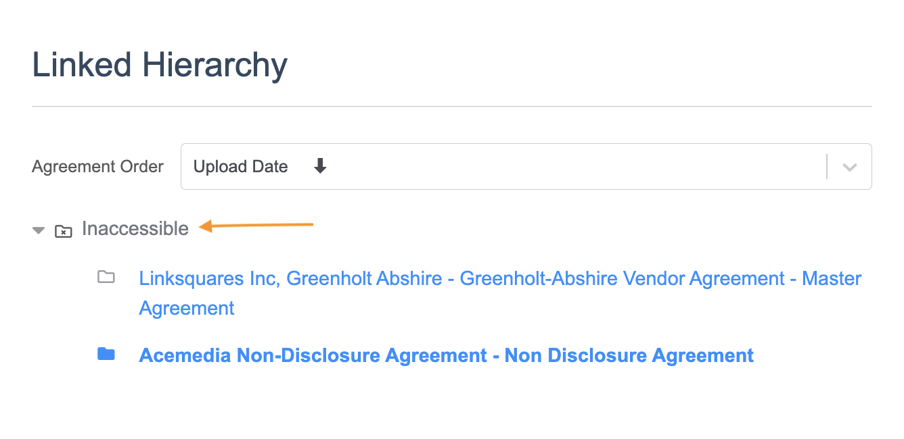
Task: Click the Inaccessible folder icon with x
Action: pos(63,231)
